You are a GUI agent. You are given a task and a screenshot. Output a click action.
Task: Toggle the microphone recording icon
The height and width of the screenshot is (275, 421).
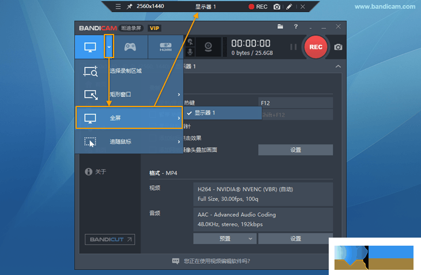pyautogui.click(x=190, y=52)
